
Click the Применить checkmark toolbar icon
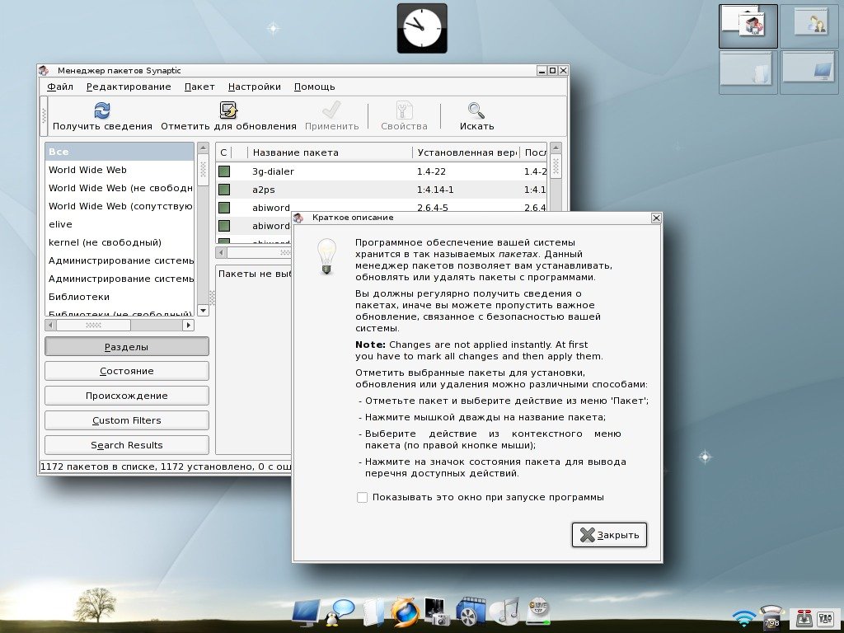pos(331,110)
